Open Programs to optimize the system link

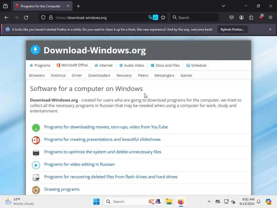pos(103,152)
